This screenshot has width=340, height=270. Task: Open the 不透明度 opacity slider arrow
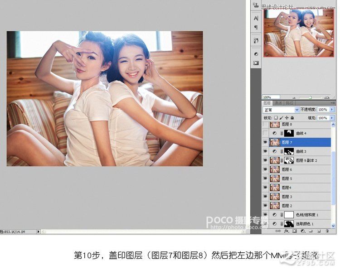click(x=332, y=110)
